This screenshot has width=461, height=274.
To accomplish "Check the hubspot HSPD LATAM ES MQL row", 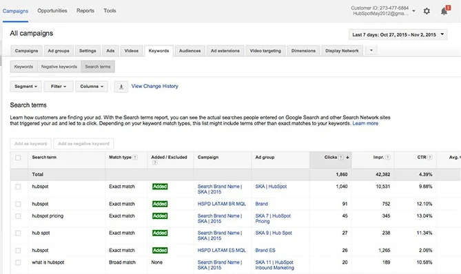I will [x=18, y=251].
